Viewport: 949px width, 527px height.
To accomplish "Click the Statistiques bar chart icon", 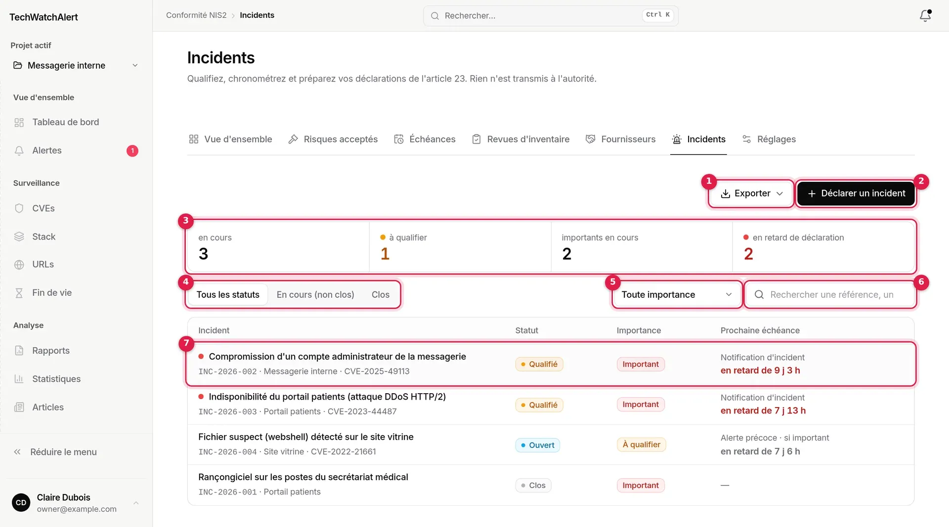I will coord(19,379).
